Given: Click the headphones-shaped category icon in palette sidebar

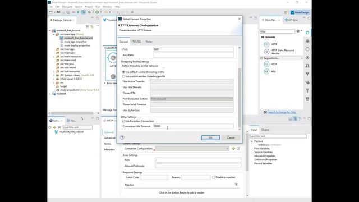Looking at the screenshot, I should 307,66.
